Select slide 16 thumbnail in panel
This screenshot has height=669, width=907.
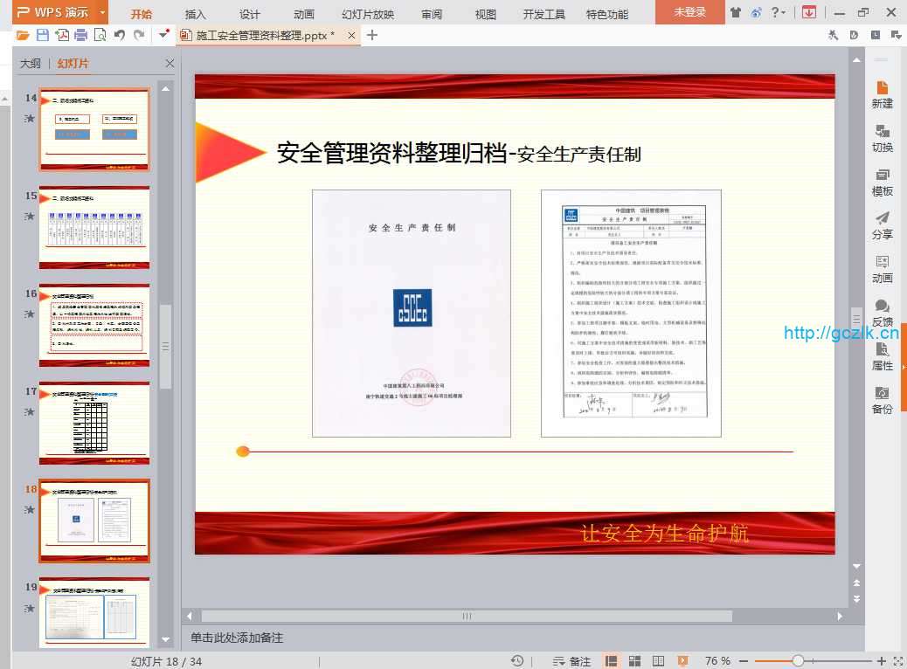point(94,325)
